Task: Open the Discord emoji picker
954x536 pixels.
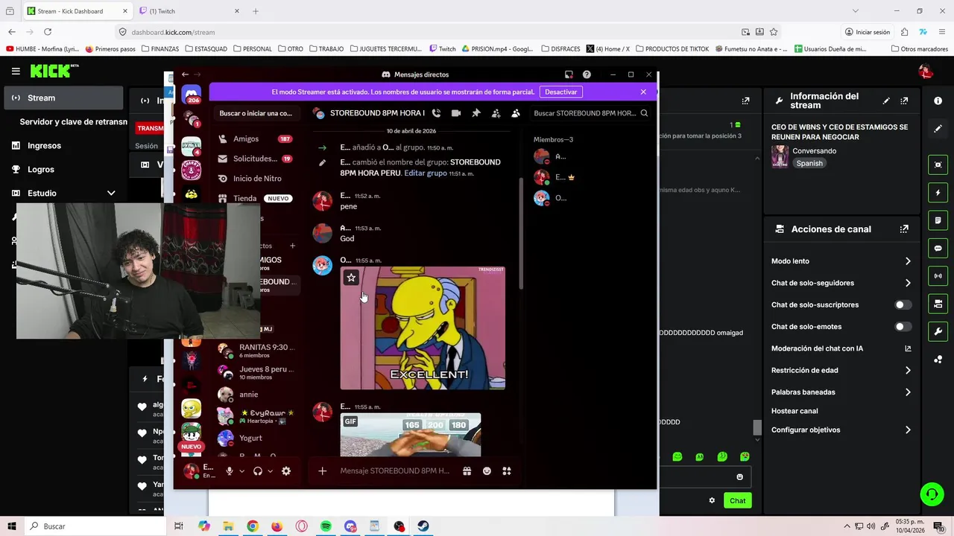Action: 487,470
